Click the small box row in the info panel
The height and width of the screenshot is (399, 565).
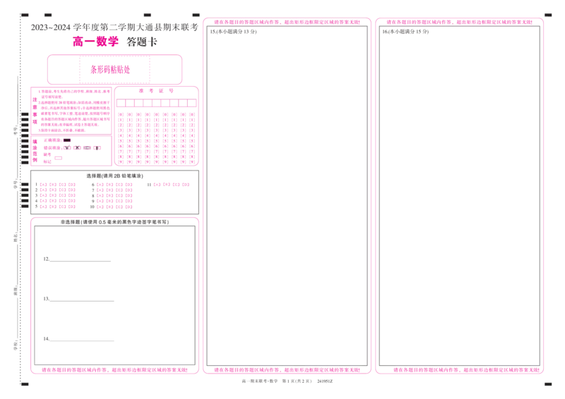click(71, 149)
